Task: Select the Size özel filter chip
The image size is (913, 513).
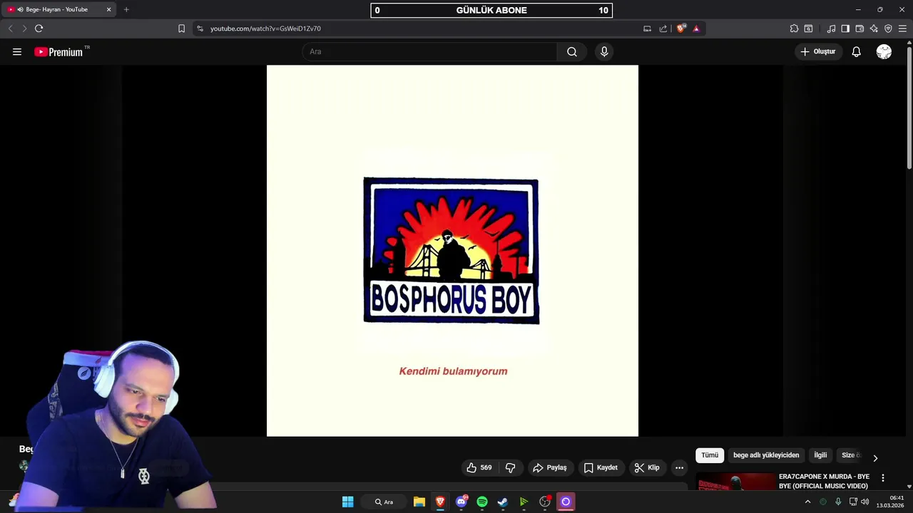Action: coord(851,455)
